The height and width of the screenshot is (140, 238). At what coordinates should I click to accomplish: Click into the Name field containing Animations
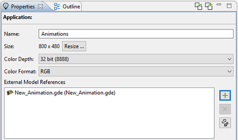point(136,34)
